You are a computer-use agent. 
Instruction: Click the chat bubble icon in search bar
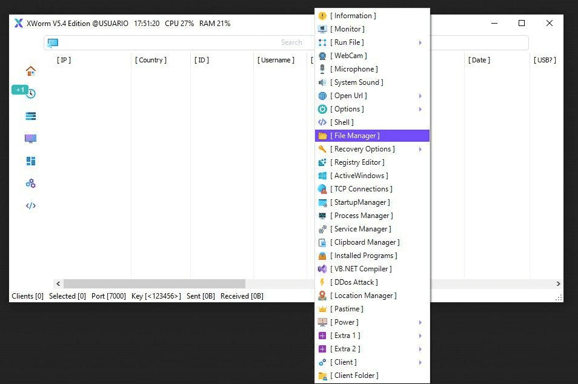click(53, 43)
